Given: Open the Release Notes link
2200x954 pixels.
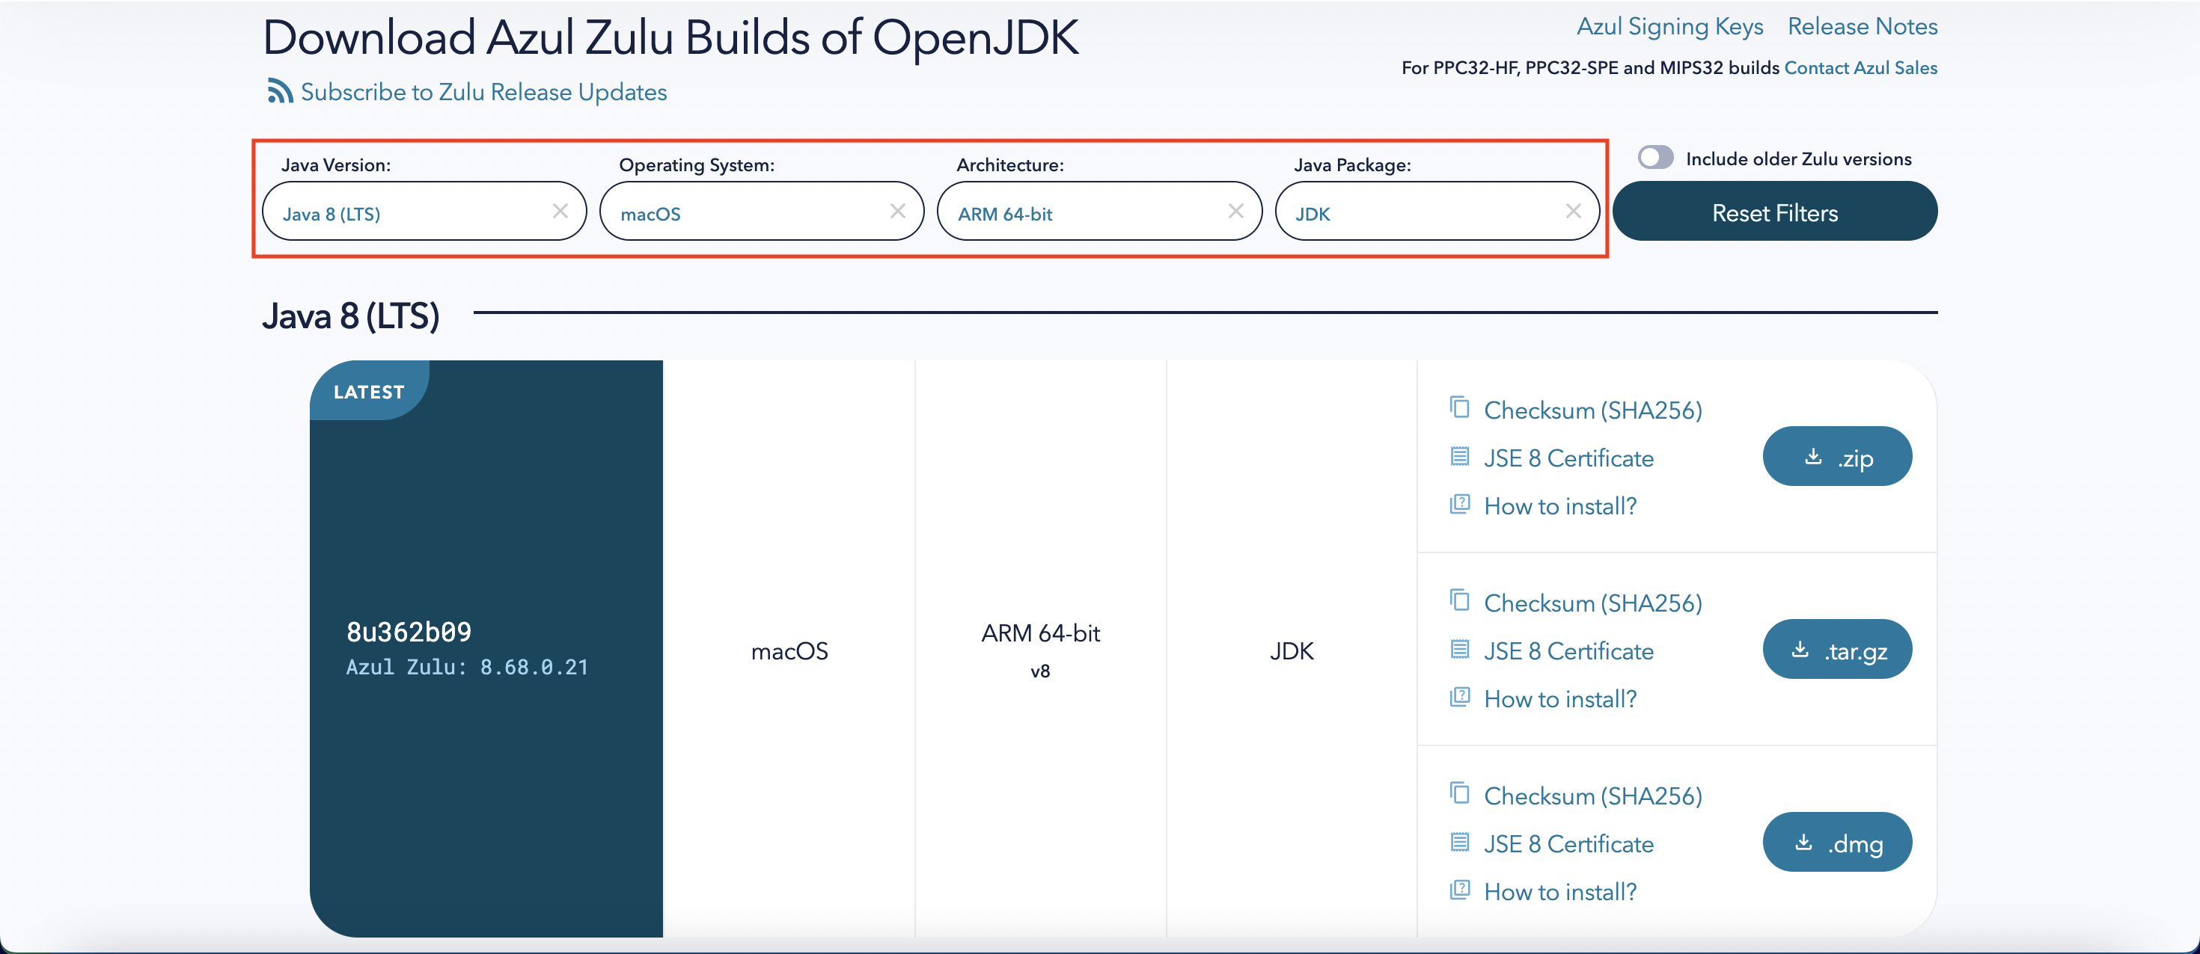Looking at the screenshot, I should click(x=1862, y=26).
